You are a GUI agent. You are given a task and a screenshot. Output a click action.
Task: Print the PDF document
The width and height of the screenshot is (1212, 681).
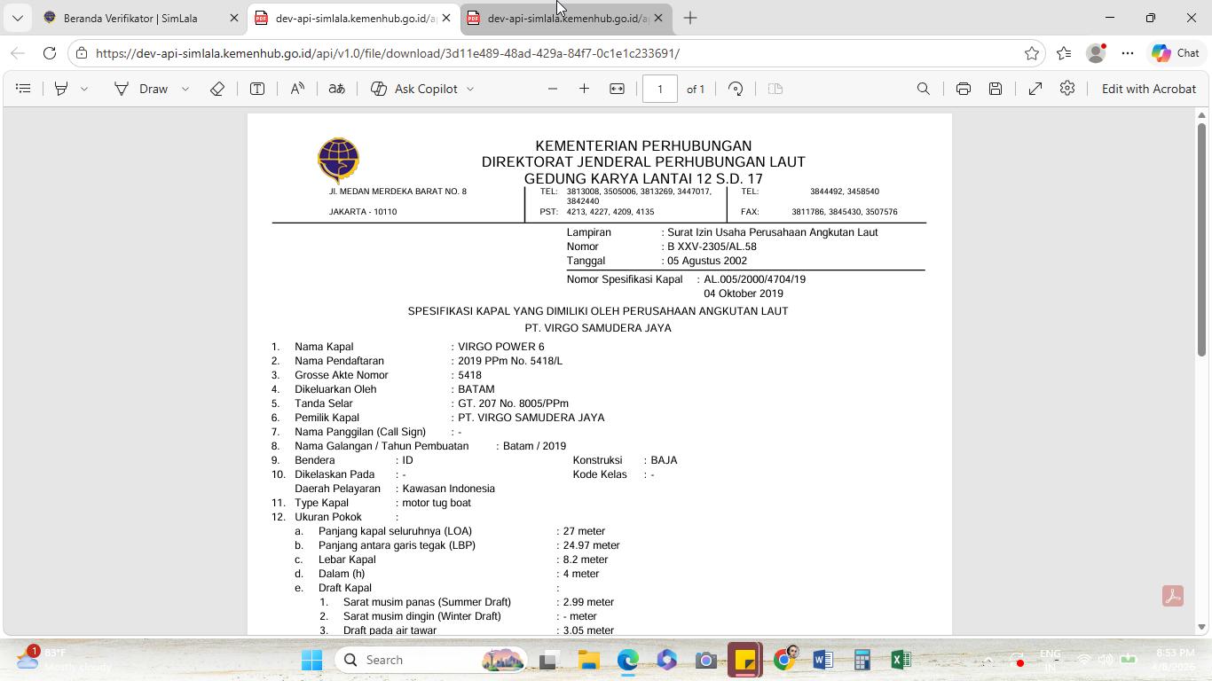click(964, 89)
